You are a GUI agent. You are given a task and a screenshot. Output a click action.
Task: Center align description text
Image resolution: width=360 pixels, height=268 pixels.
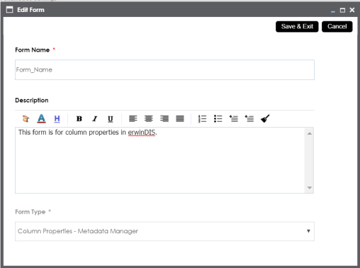point(149,118)
